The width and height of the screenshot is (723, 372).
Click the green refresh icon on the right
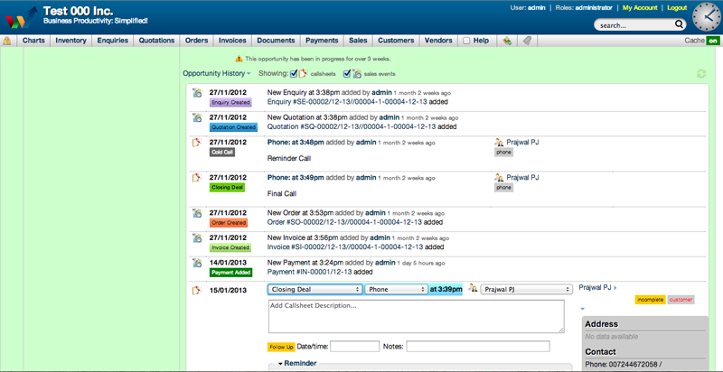700,74
